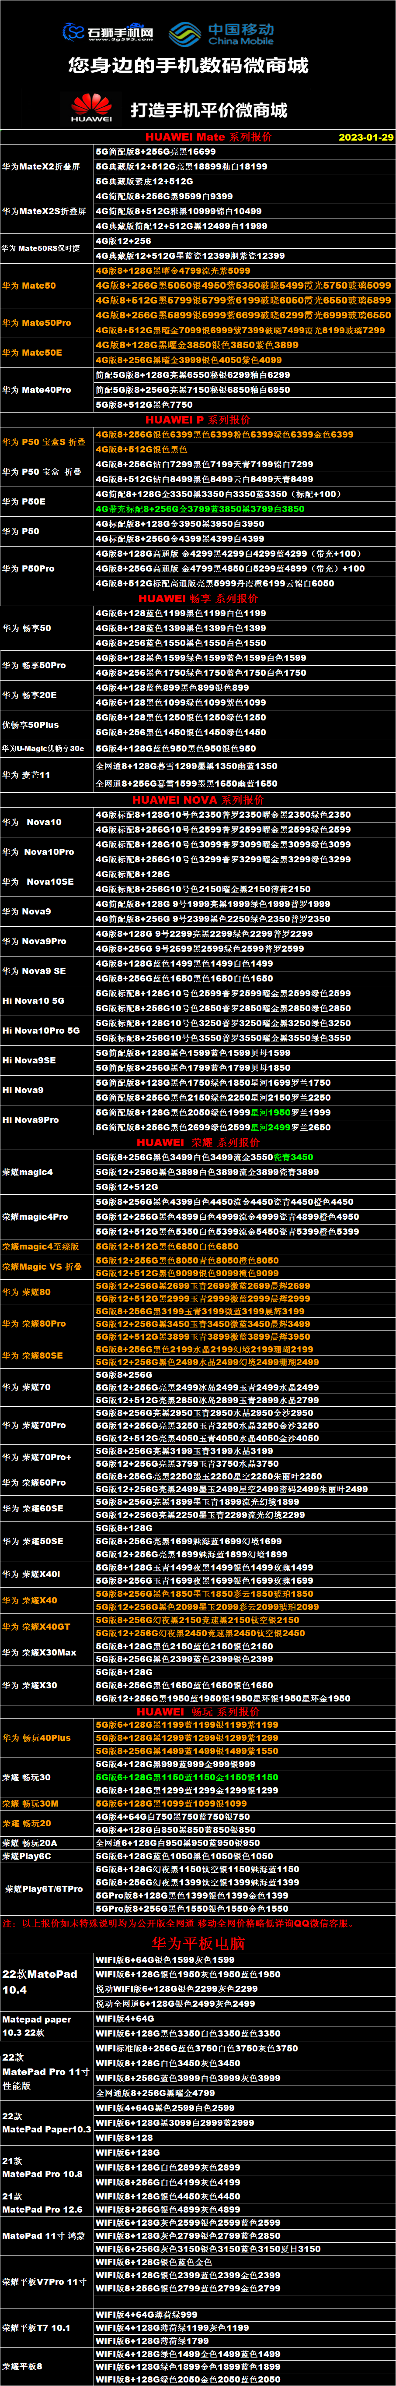Viewport: 396px width, 2386px height.
Task: Click the 21款 MatePad Pro 12.6 cell
Action: click(46, 2202)
